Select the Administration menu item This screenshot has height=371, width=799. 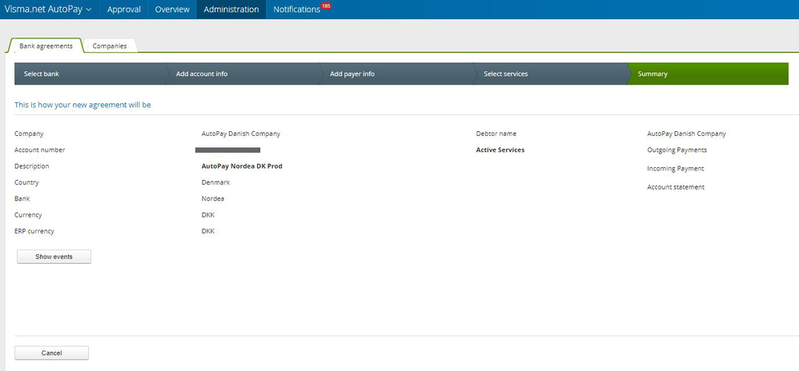pyautogui.click(x=231, y=9)
